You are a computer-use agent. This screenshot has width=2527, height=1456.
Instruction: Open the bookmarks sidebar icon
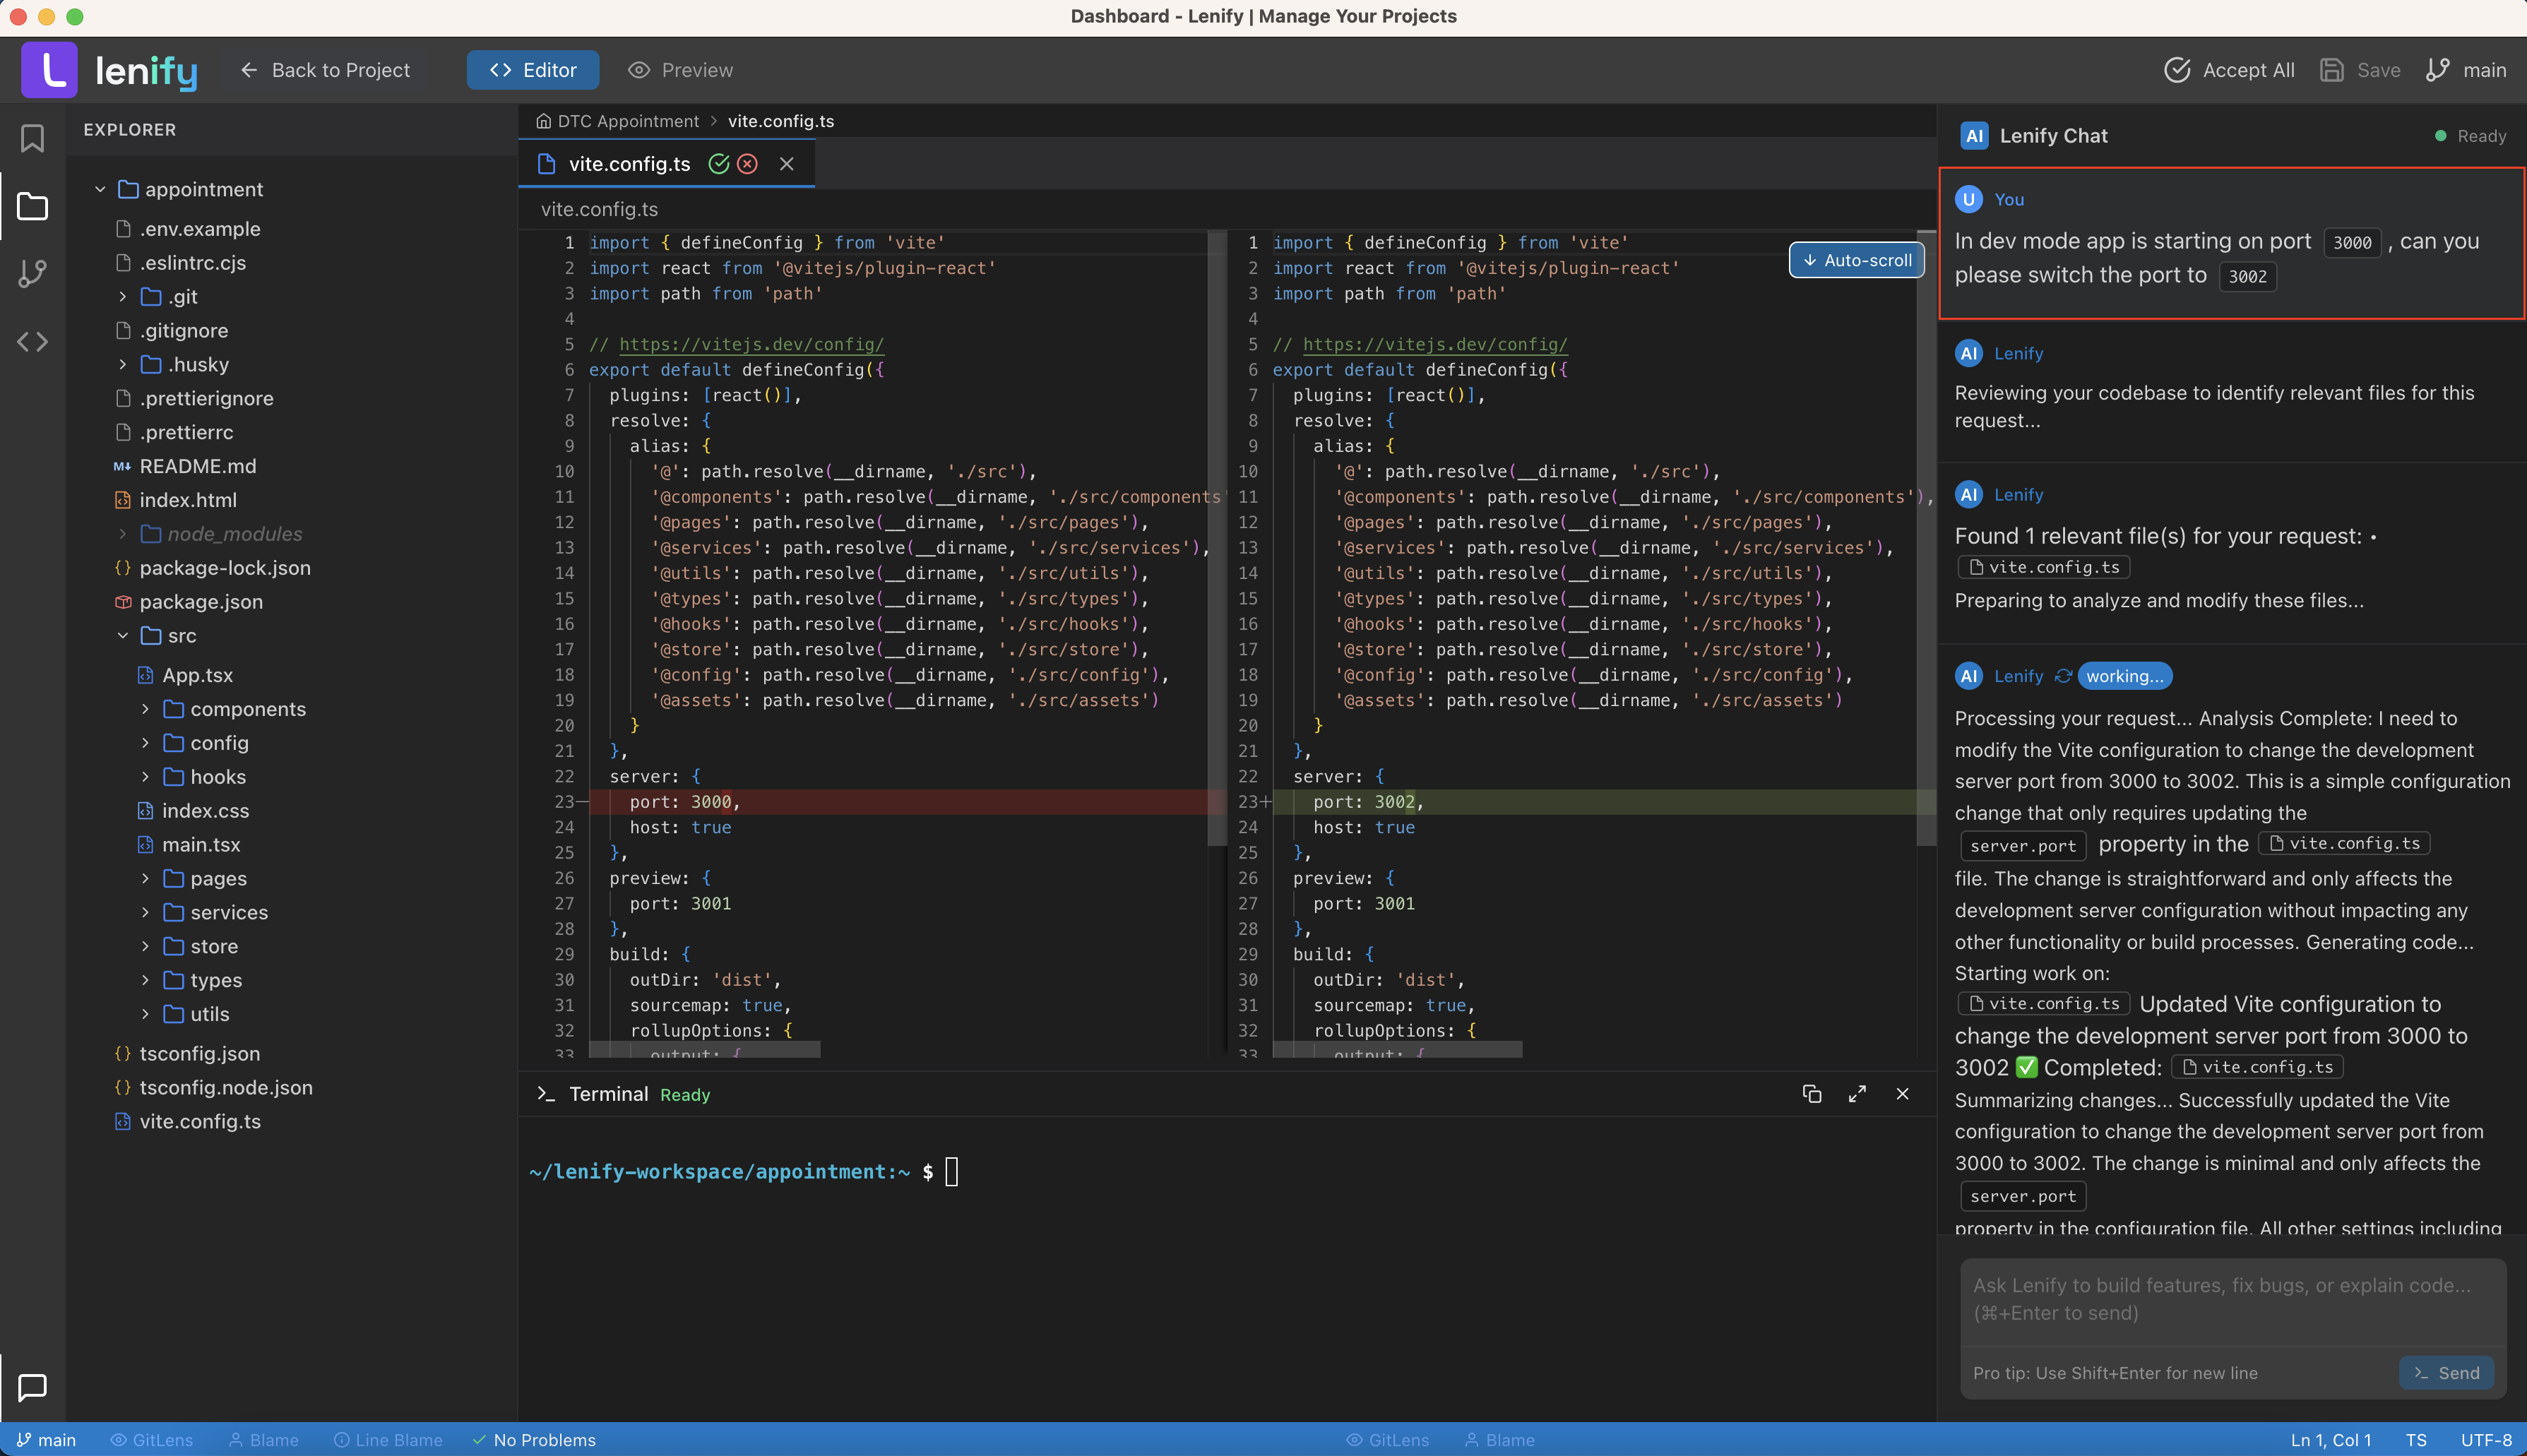(x=32, y=138)
